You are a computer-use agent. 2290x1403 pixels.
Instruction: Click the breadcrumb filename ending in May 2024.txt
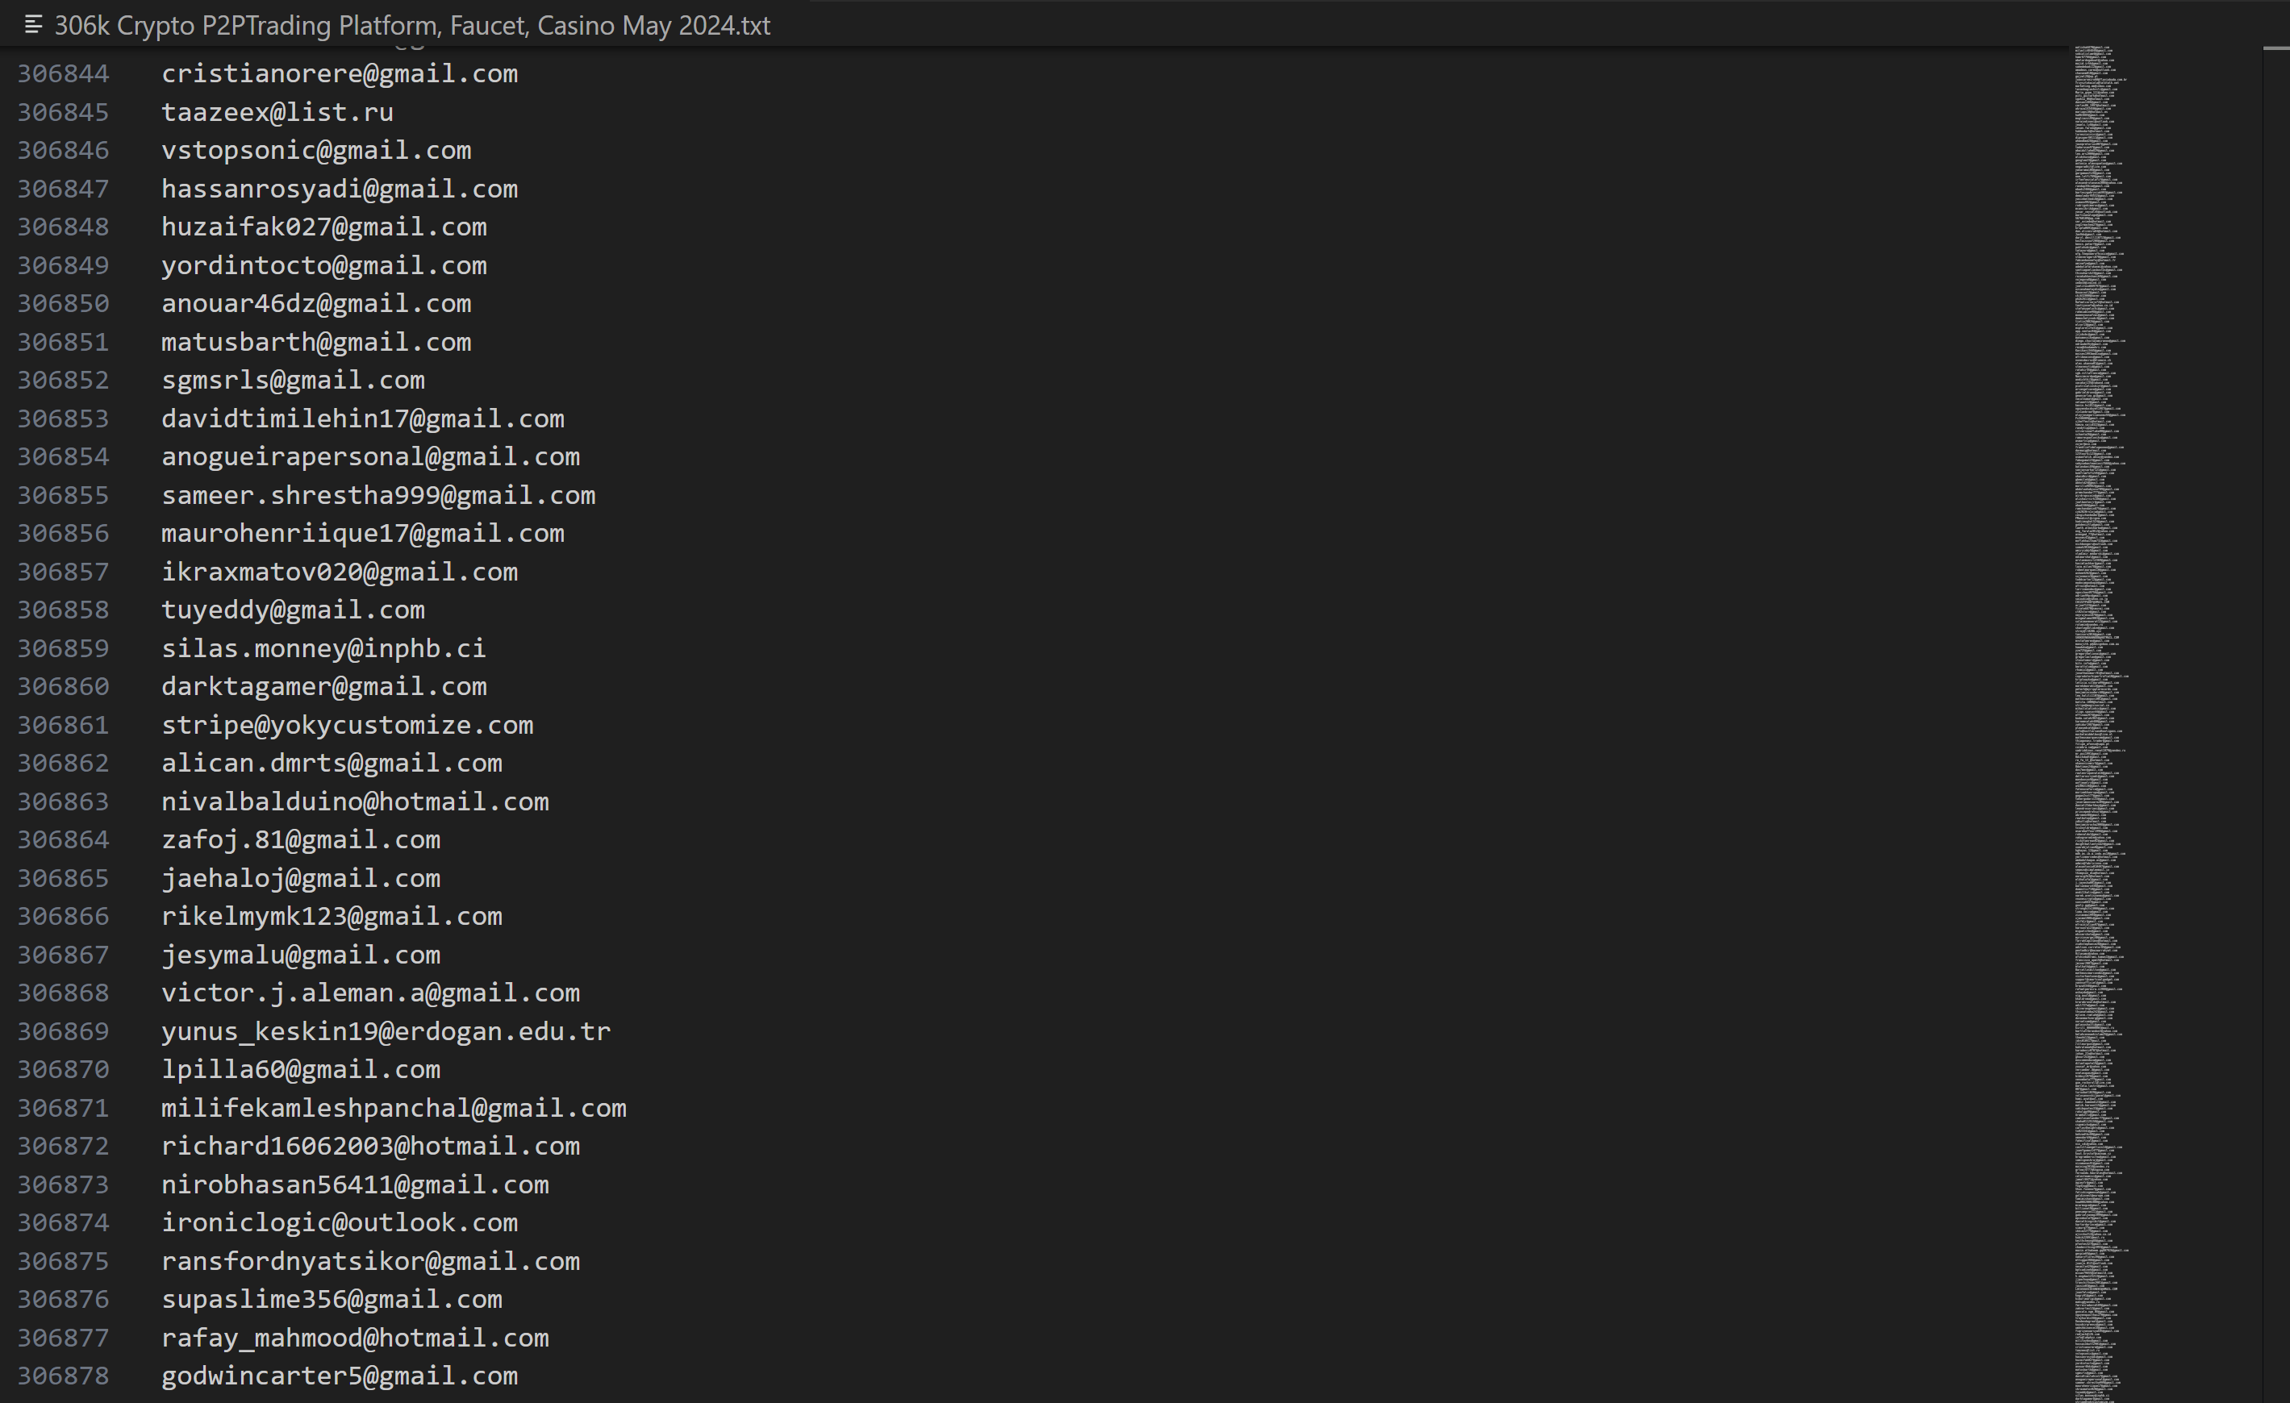coord(411,25)
